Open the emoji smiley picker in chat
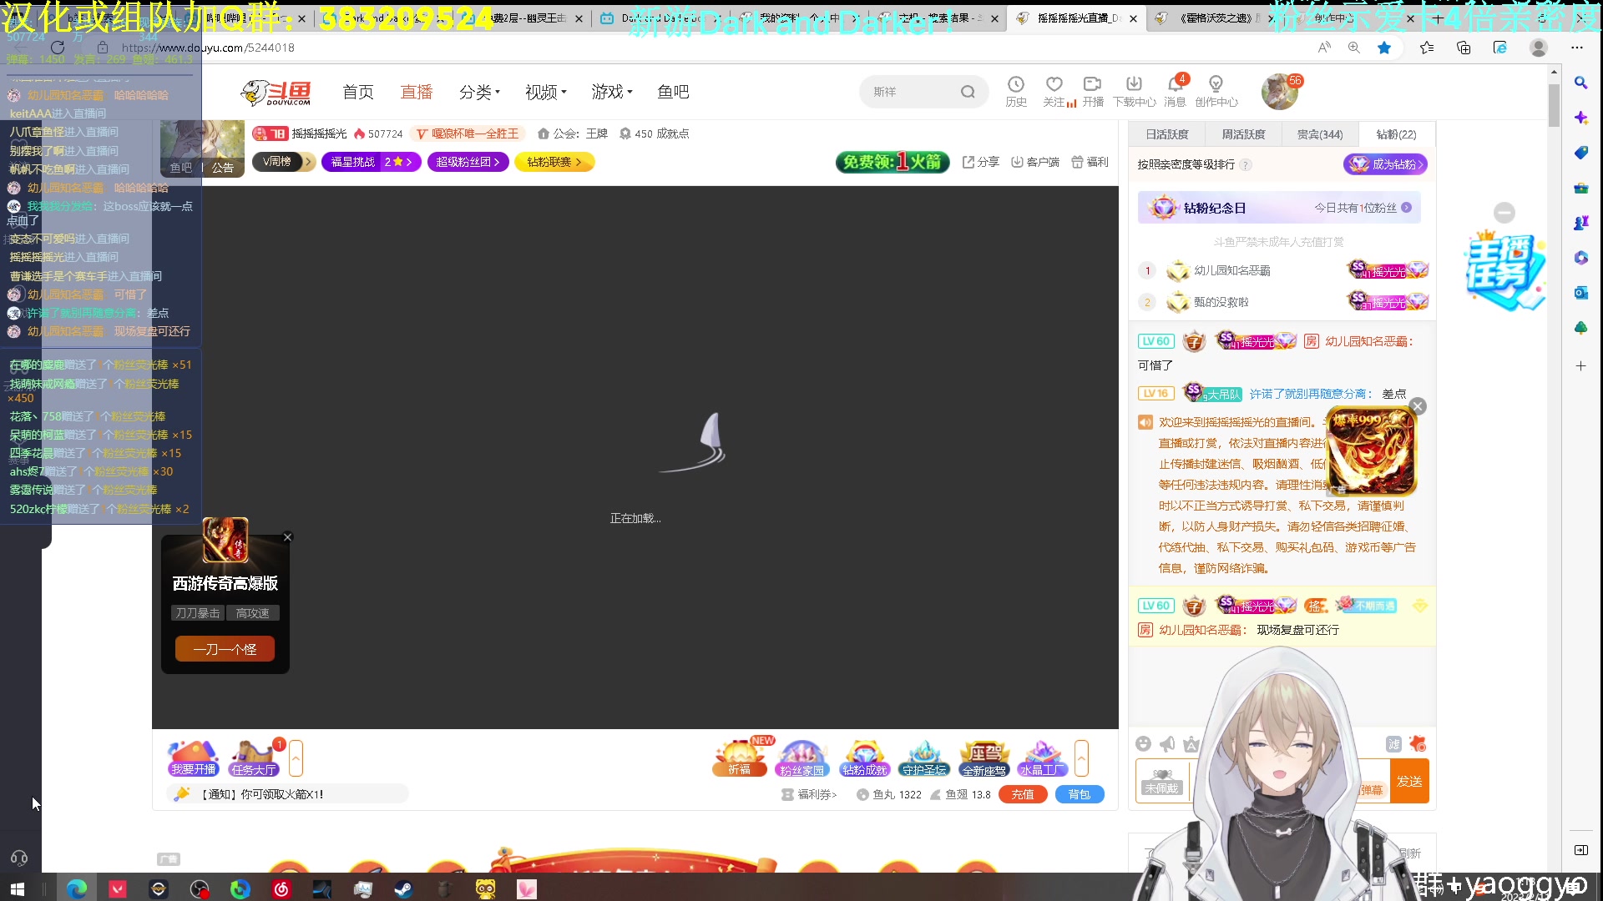The height and width of the screenshot is (901, 1603). (1144, 744)
